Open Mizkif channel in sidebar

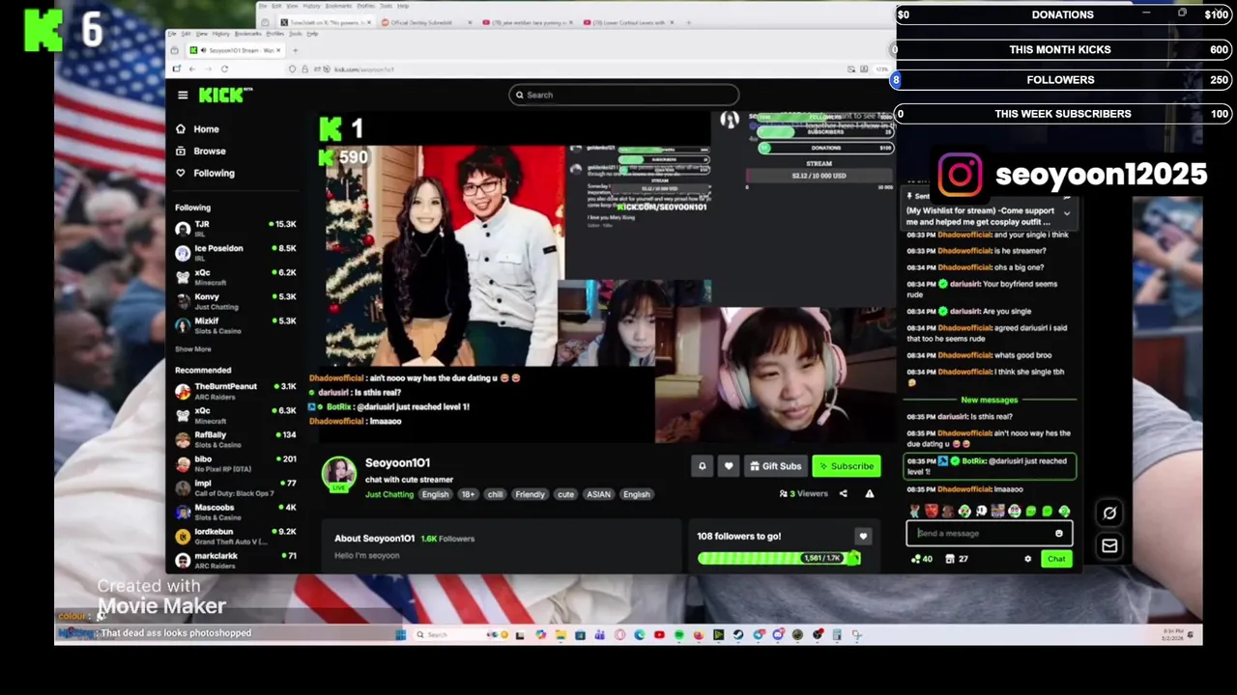(x=236, y=324)
